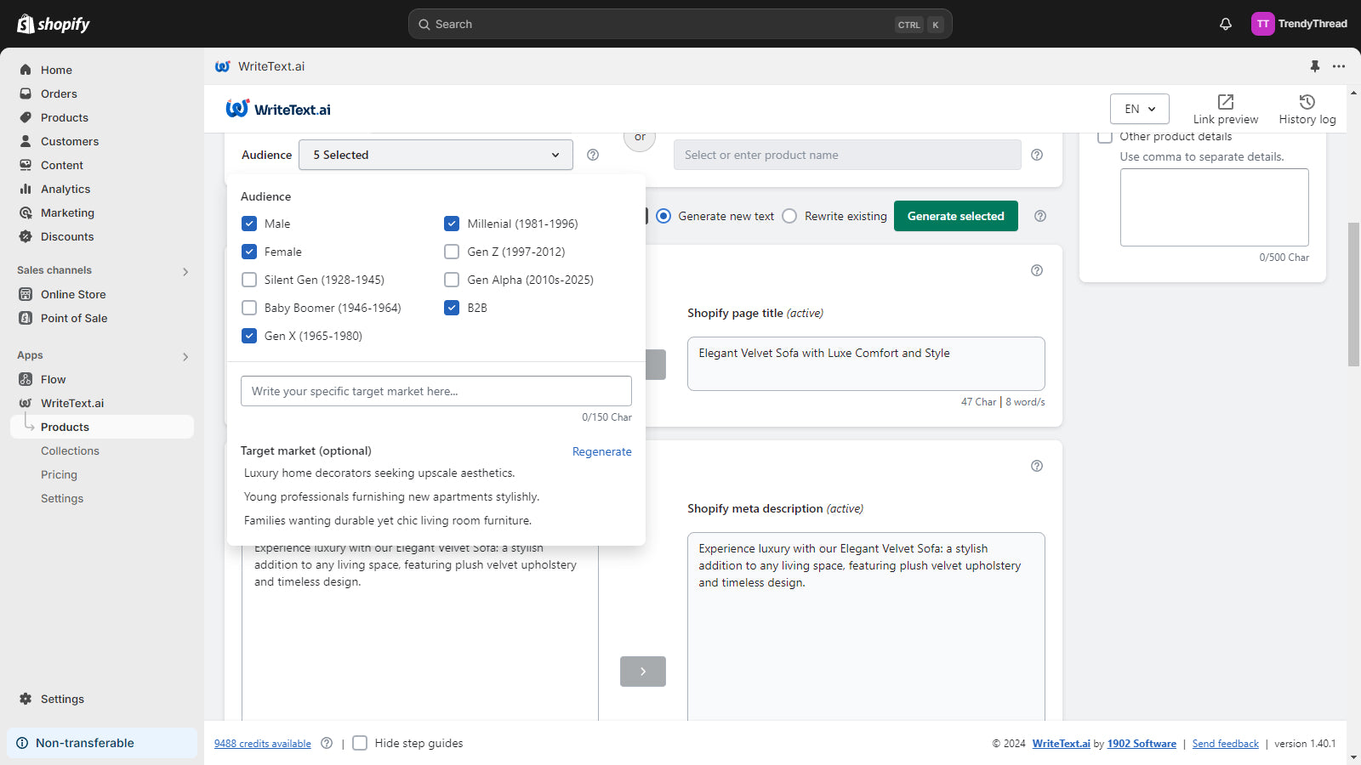Focus the top Search bar
Image resolution: width=1361 pixels, height=765 pixels.
pyautogui.click(x=680, y=24)
